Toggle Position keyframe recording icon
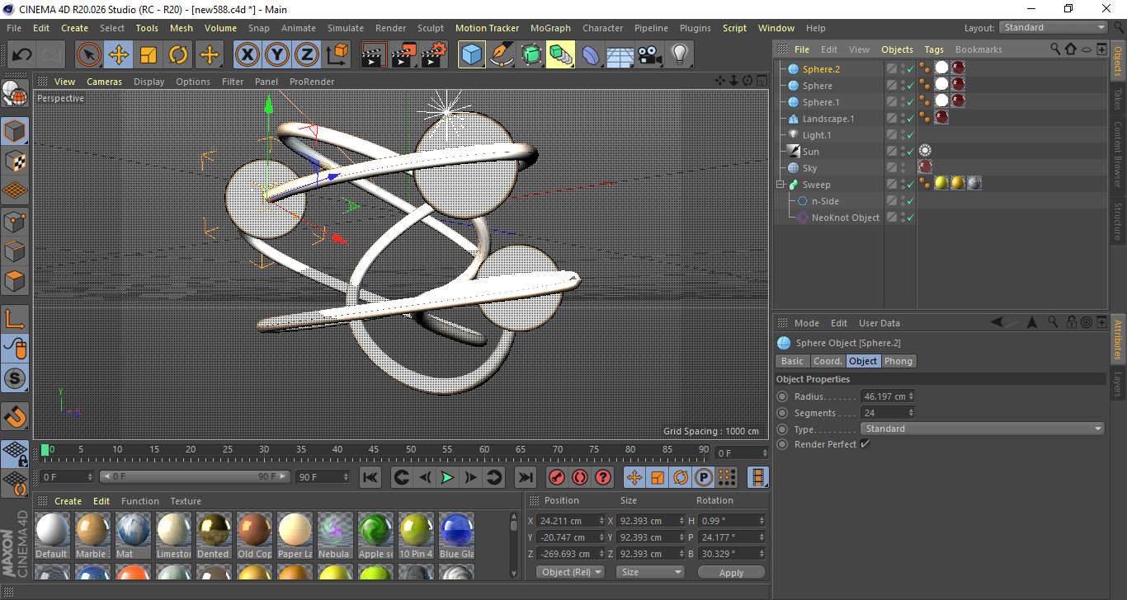This screenshot has height=600, width=1127. point(634,477)
